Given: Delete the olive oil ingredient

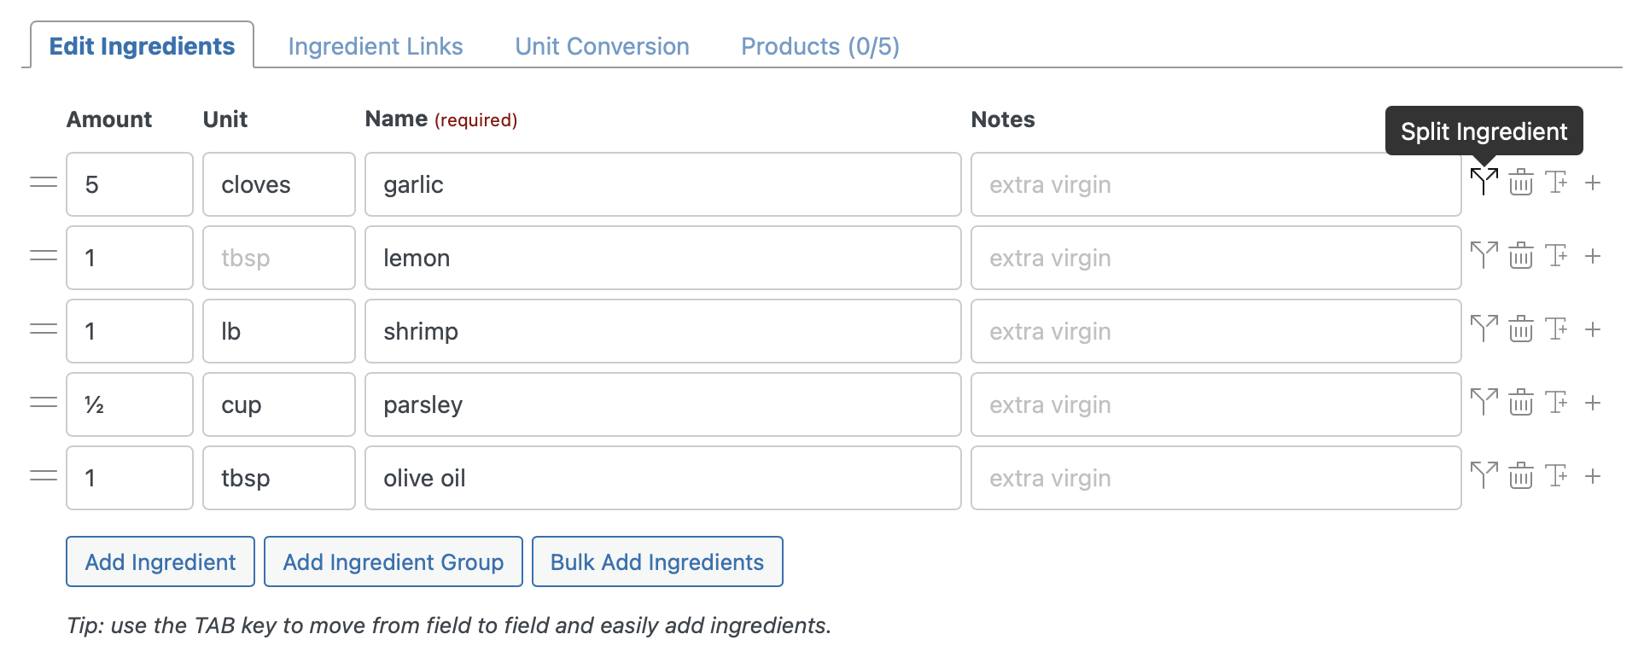Looking at the screenshot, I should click(1520, 476).
